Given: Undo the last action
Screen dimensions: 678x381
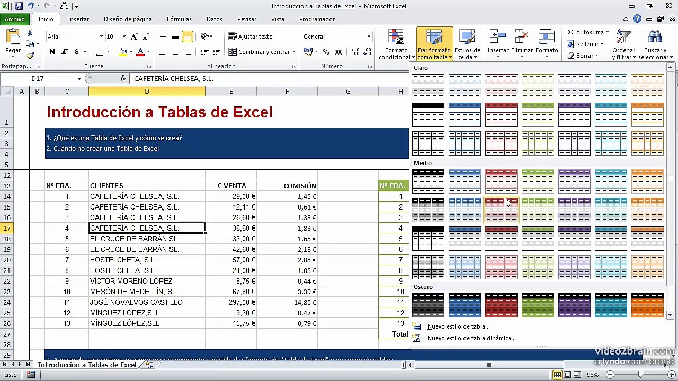Looking at the screenshot, I should (x=30, y=6).
